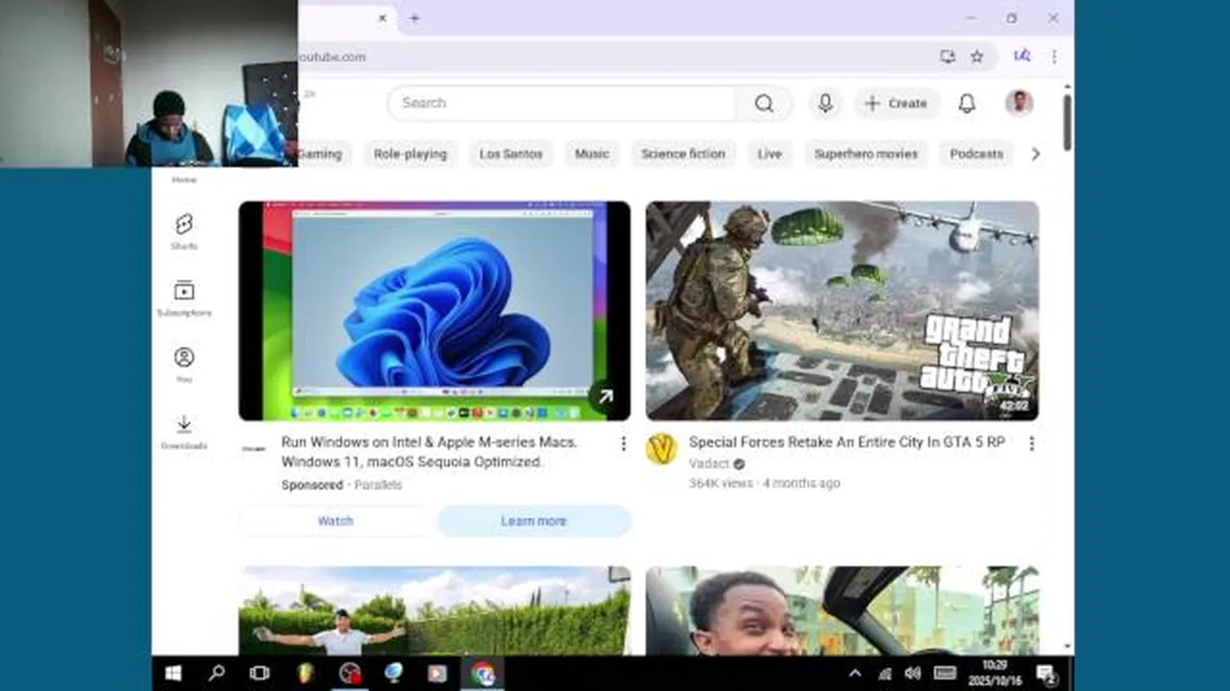1230x691 pixels.
Task: Open more options for the GTA 5 video
Action: (1031, 443)
